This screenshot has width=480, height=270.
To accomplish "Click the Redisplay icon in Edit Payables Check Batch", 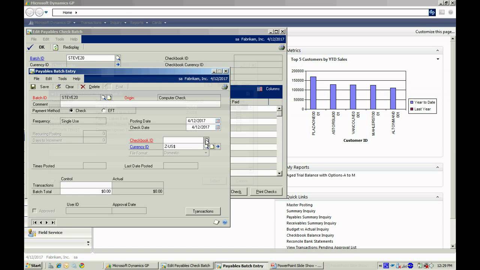I will tap(55, 47).
